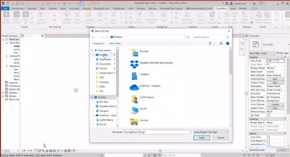The width and height of the screenshot is (290, 157).
Task: Open Autodesk App Store cart icon
Action: (254, 3)
